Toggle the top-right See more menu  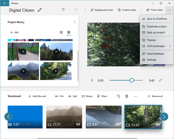click(x=169, y=10)
